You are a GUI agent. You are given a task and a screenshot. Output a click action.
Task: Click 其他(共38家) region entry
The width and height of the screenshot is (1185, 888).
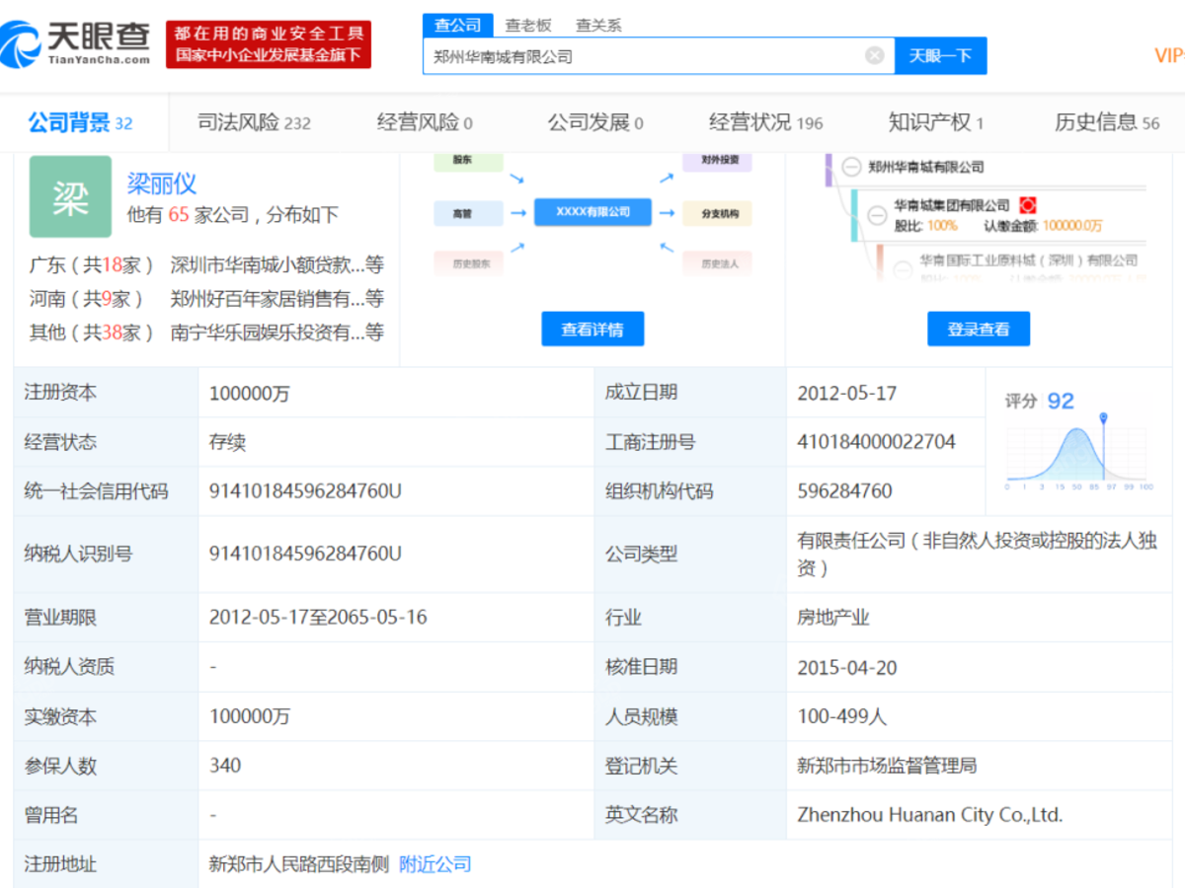coord(93,333)
